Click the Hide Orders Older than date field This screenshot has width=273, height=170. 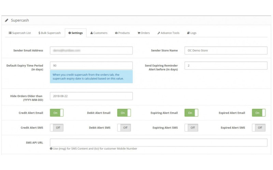[91, 96]
